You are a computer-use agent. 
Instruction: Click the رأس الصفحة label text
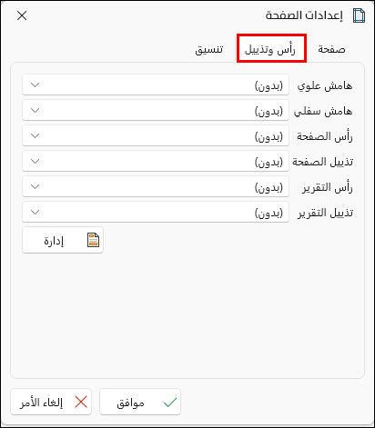(x=325, y=136)
